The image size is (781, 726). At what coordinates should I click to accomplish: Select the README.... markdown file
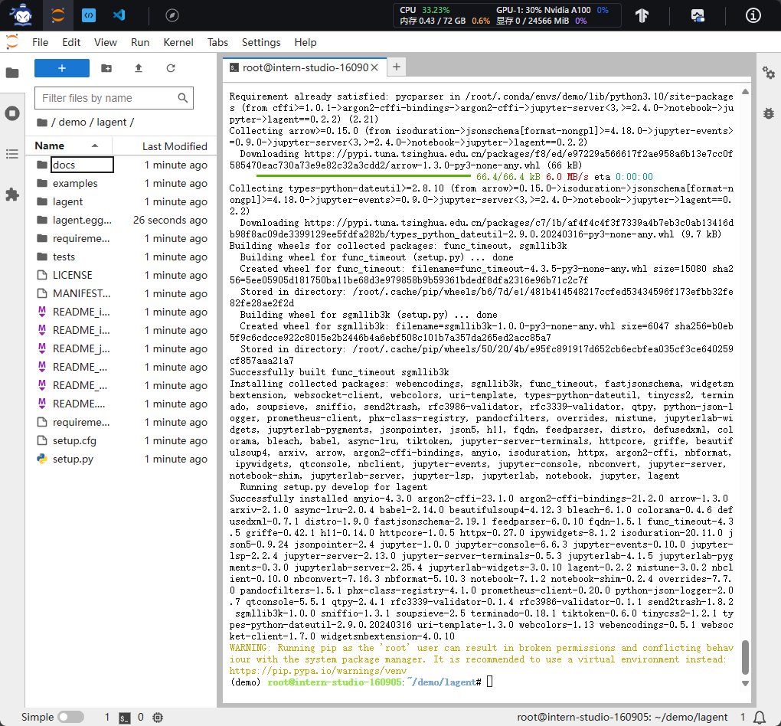point(122,404)
